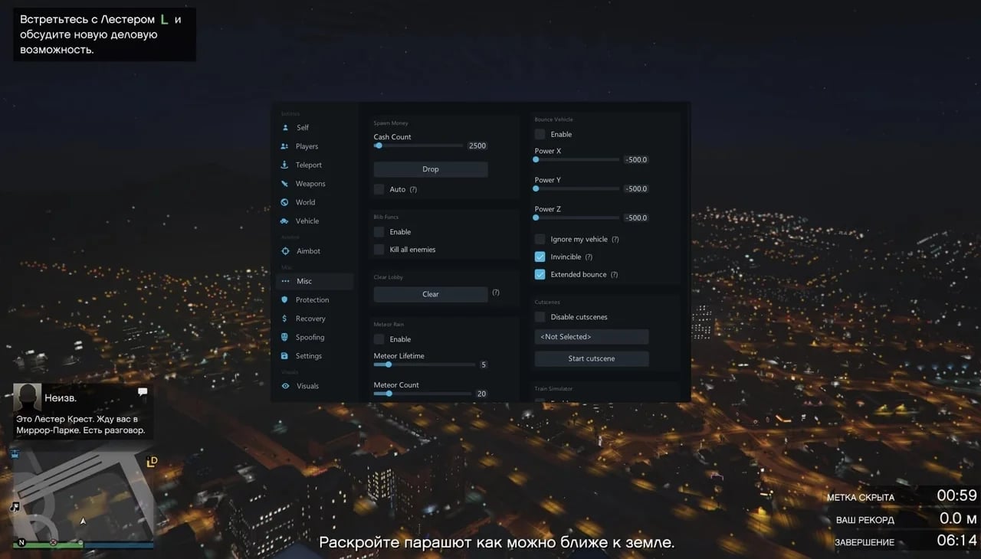Open the Vehicle car icon
Screen dimensions: 981x559
tap(285, 221)
